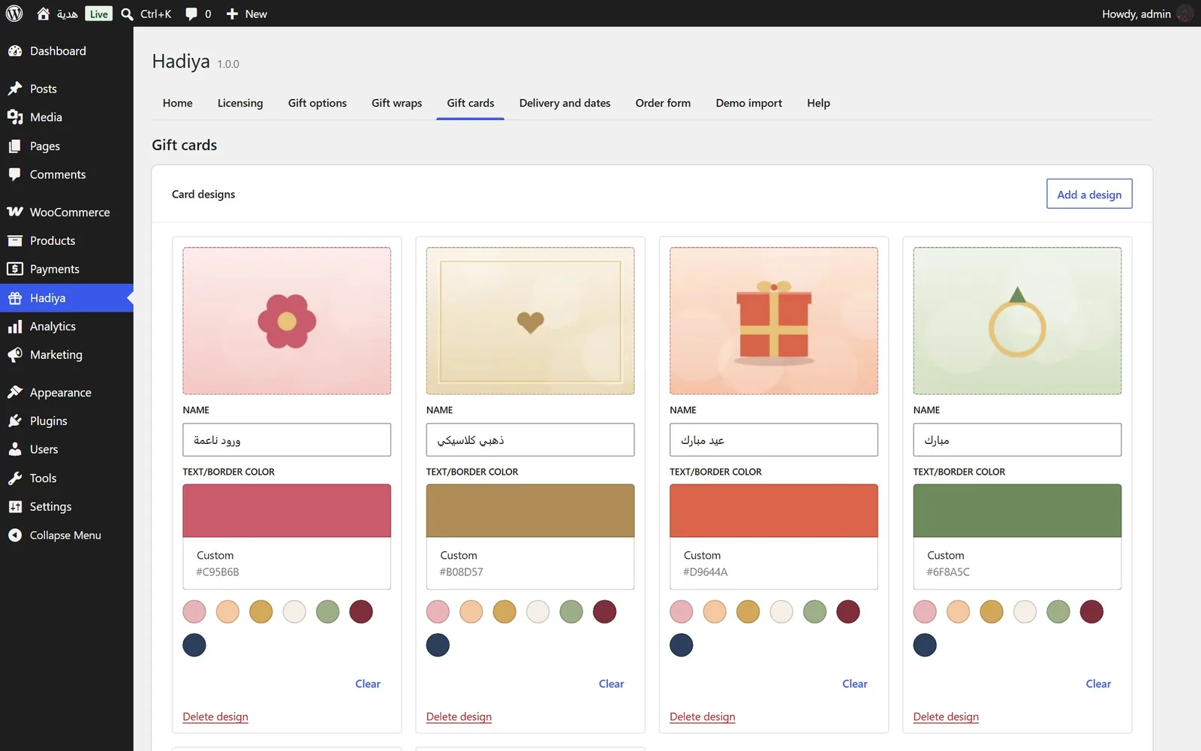Click the name field containing ذهبي كلاسيكي
This screenshot has height=751, width=1201.
point(530,440)
